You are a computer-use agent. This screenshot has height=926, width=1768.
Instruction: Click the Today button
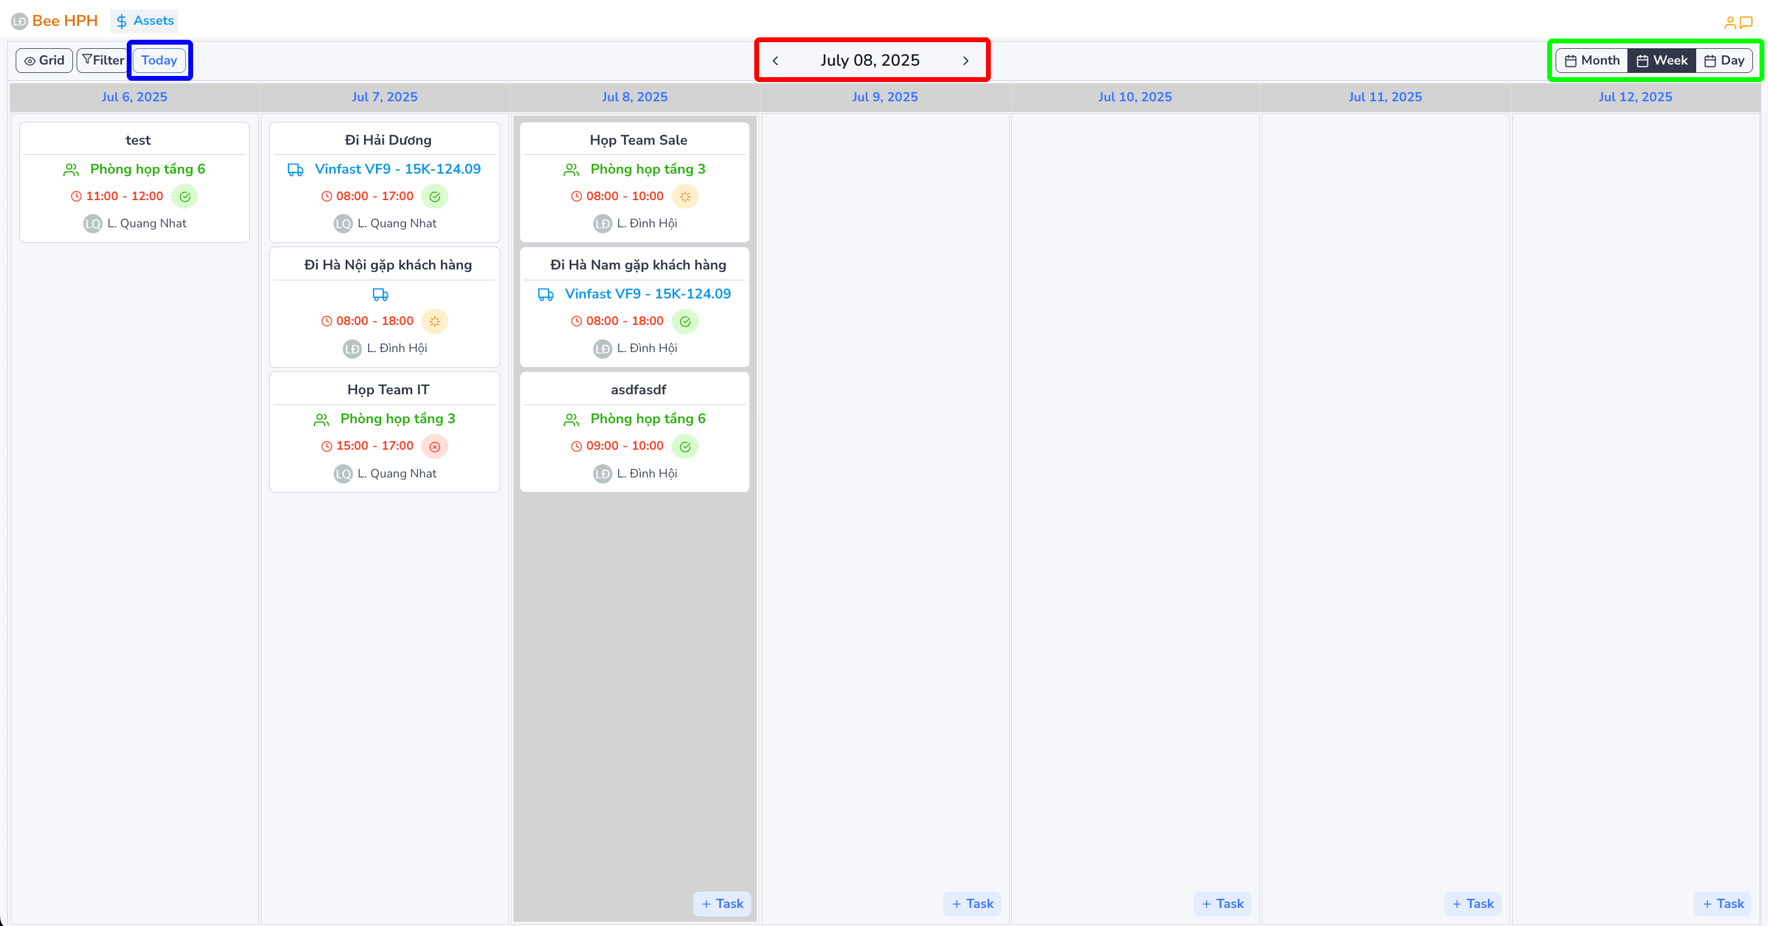tap(159, 60)
